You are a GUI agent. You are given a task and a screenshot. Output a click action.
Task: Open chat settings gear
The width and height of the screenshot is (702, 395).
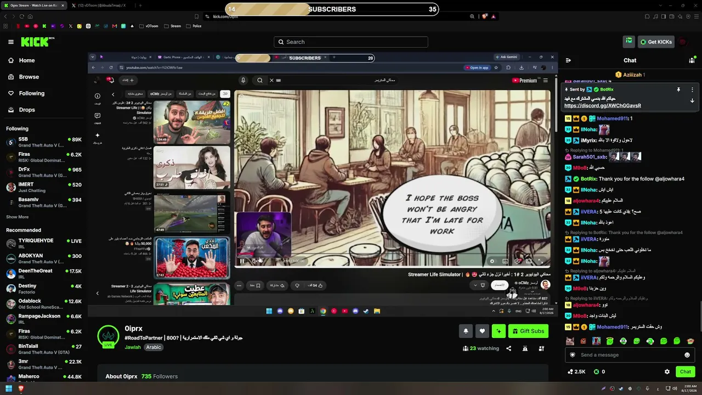(x=667, y=371)
